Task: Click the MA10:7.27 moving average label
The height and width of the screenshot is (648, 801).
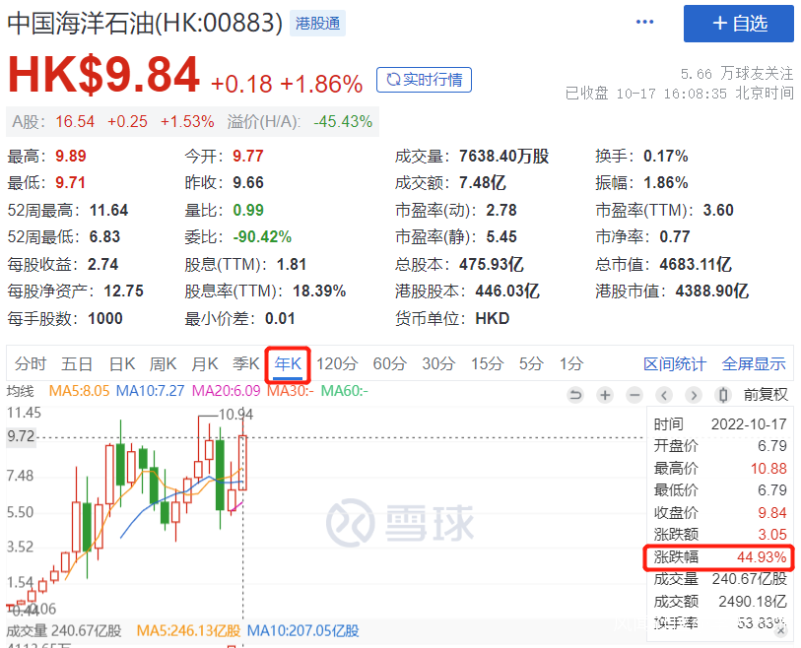Action: pyautogui.click(x=150, y=391)
